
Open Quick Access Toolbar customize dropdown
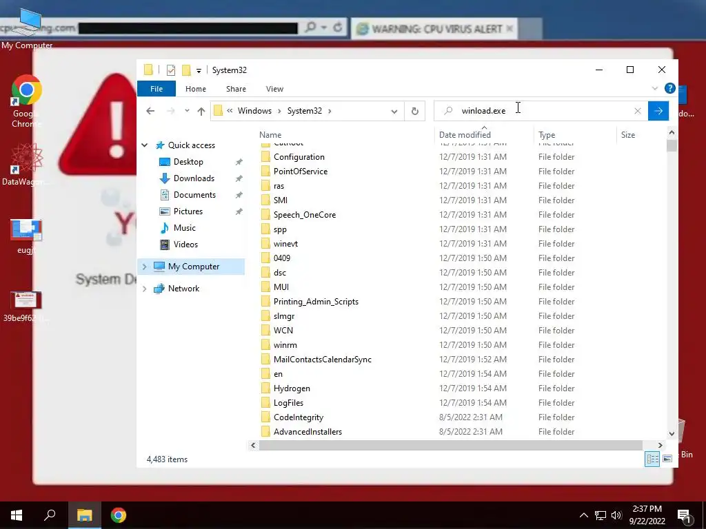click(x=199, y=70)
